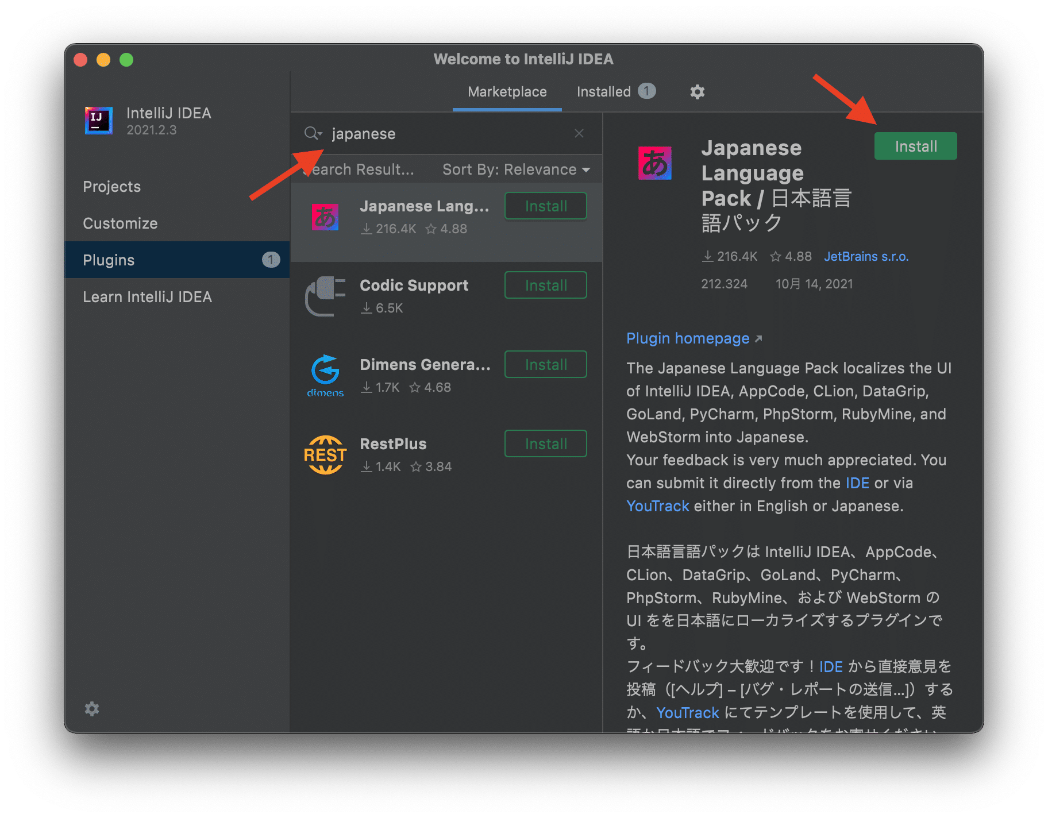Viewport: 1048px width, 818px height.
Task: Open Learn IntelliJ IDEA section
Action: [x=177, y=297]
